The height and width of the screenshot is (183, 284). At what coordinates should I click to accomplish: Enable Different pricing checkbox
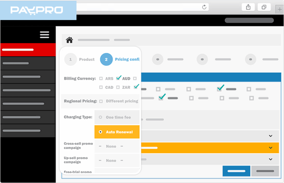[x=101, y=101]
